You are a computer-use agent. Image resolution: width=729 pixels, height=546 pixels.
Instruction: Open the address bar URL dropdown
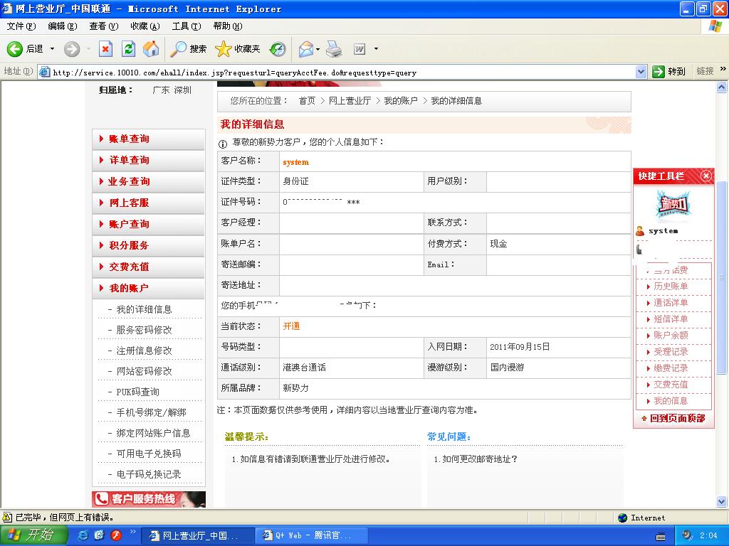640,72
